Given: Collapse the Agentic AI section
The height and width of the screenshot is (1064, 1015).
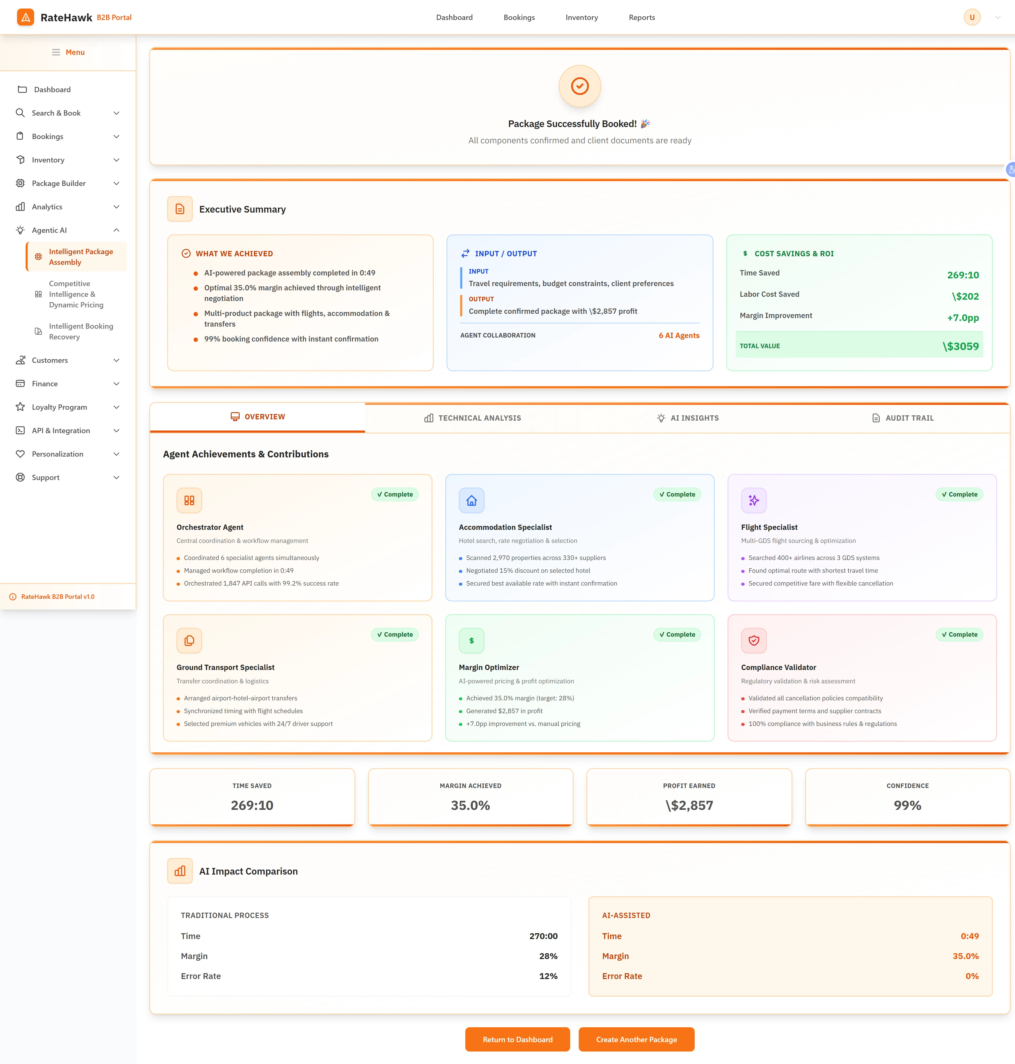Looking at the screenshot, I should (x=116, y=230).
